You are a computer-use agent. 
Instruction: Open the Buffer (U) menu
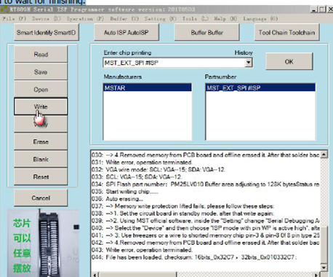tap(124, 19)
